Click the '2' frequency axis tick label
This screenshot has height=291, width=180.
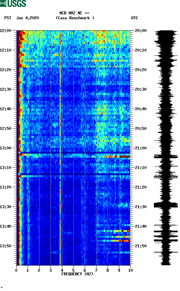pyautogui.click(x=39, y=270)
